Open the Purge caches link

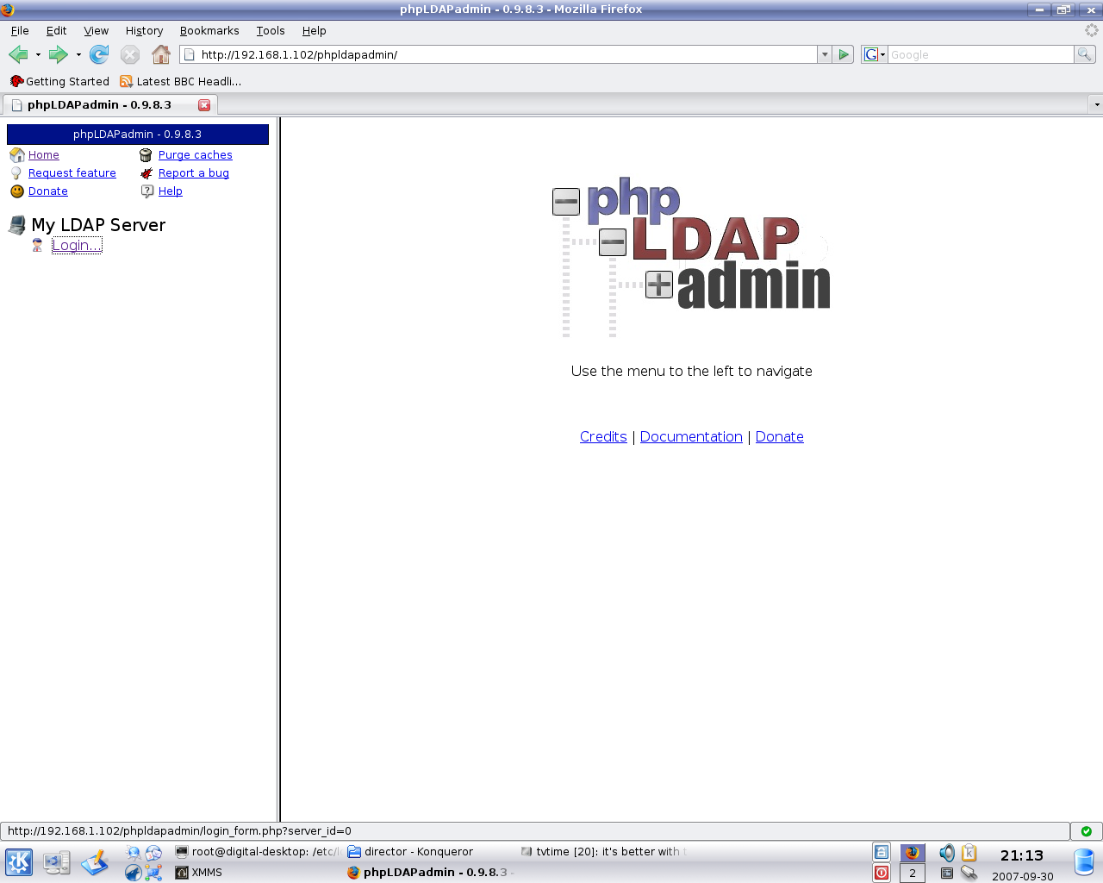pyautogui.click(x=195, y=155)
